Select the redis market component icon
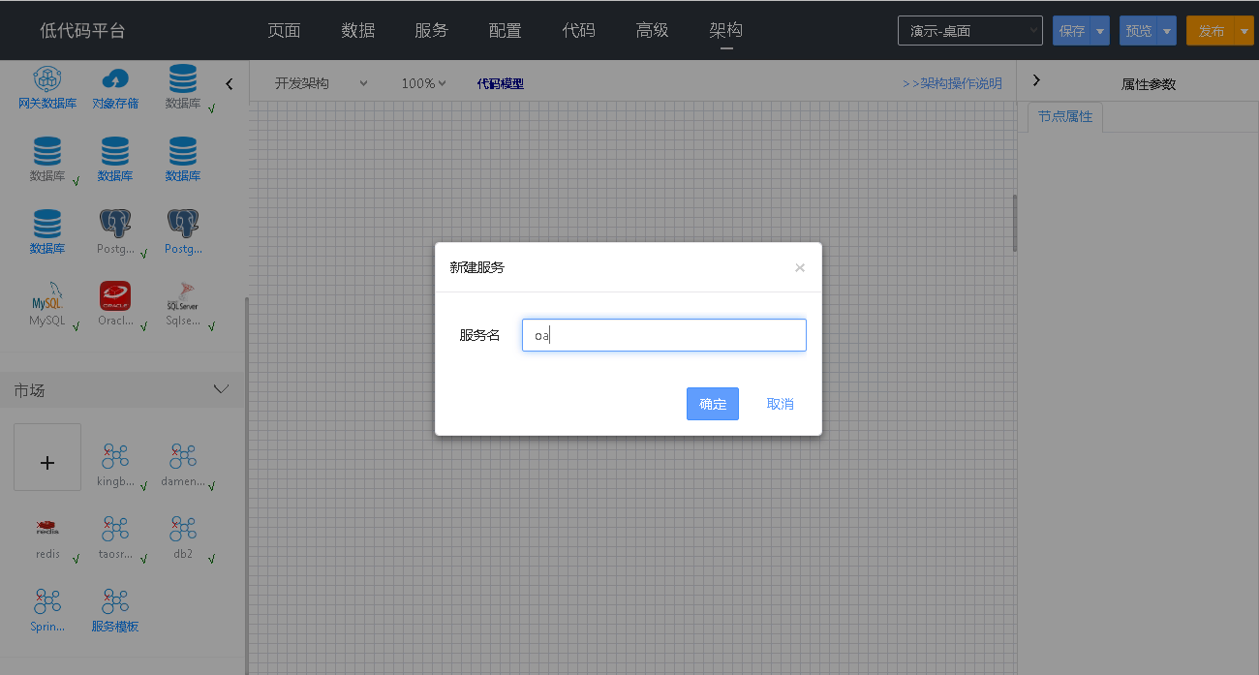The width and height of the screenshot is (1259, 675). coord(47,529)
